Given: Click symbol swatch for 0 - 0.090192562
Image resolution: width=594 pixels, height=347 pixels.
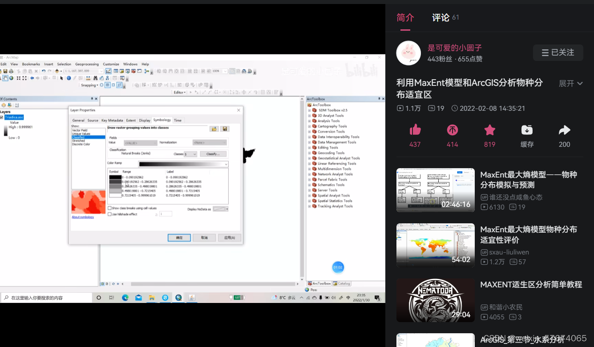Looking at the screenshot, I should 115,177.
